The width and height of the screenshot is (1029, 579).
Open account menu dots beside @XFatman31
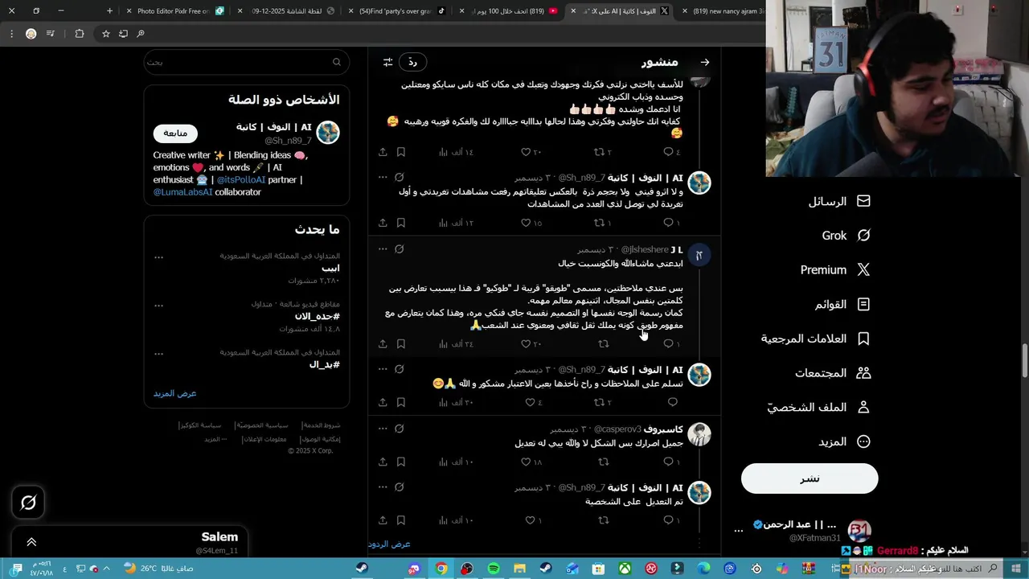pos(739,531)
